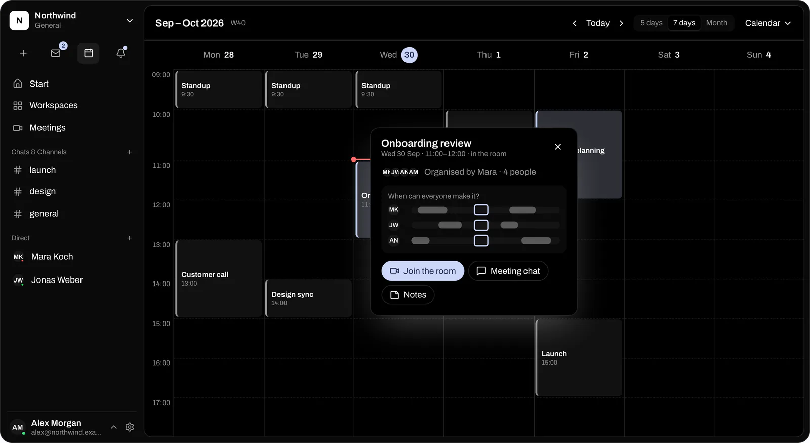Screen dimensions: 810x443
Task: Select Wed 30 day header
Action: (398, 55)
